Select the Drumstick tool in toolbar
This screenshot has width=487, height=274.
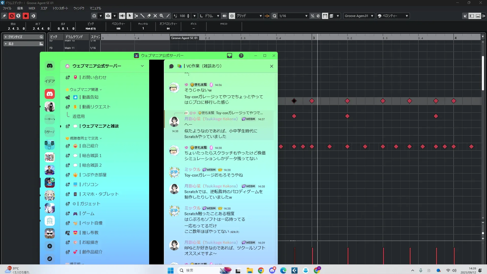click(143, 16)
